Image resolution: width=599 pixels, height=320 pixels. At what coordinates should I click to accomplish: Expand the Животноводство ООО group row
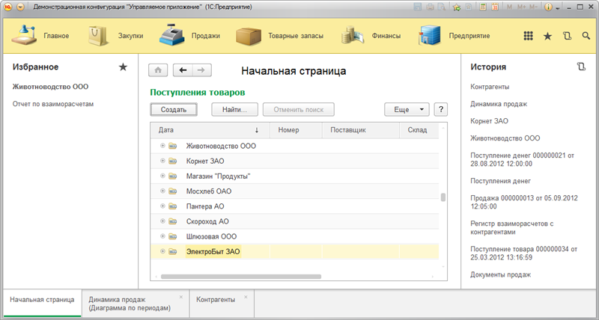pyautogui.click(x=162, y=146)
